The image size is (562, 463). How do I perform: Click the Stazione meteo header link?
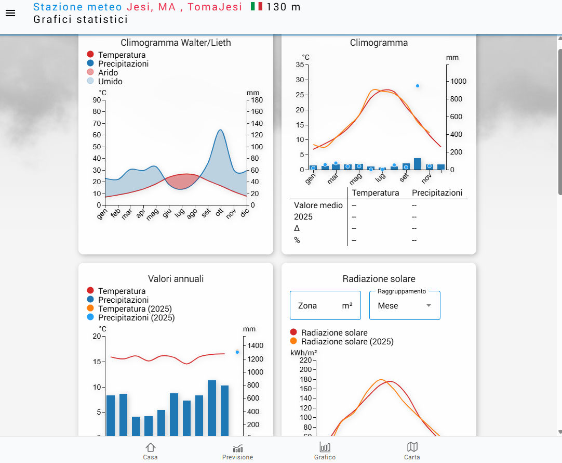click(x=77, y=7)
